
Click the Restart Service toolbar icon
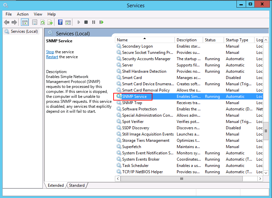pos(102,22)
